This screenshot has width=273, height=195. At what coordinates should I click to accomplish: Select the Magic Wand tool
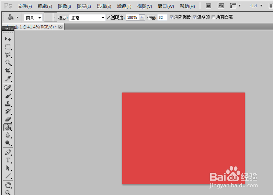point(8,63)
